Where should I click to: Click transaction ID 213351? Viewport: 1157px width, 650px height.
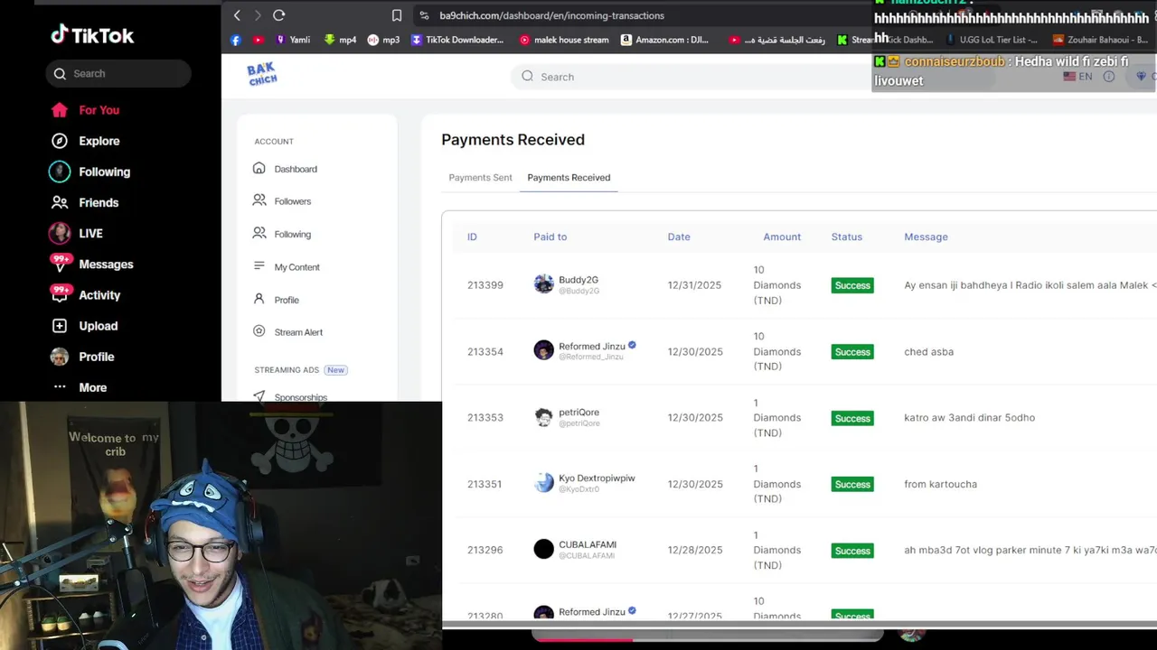pyautogui.click(x=484, y=484)
